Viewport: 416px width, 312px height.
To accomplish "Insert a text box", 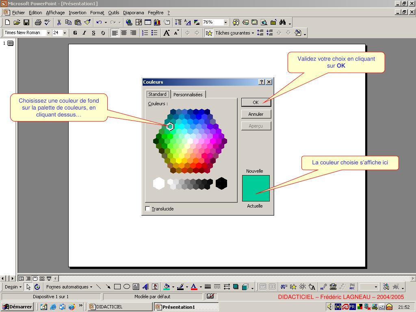I will point(136,287).
